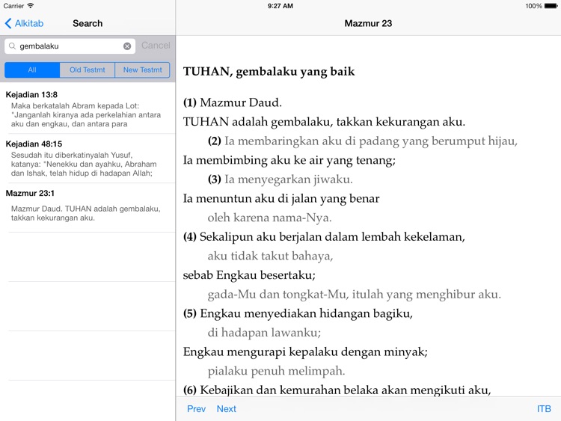The image size is (561, 421).
Task: Tap the battery status icon
Action: pyautogui.click(x=551, y=6)
